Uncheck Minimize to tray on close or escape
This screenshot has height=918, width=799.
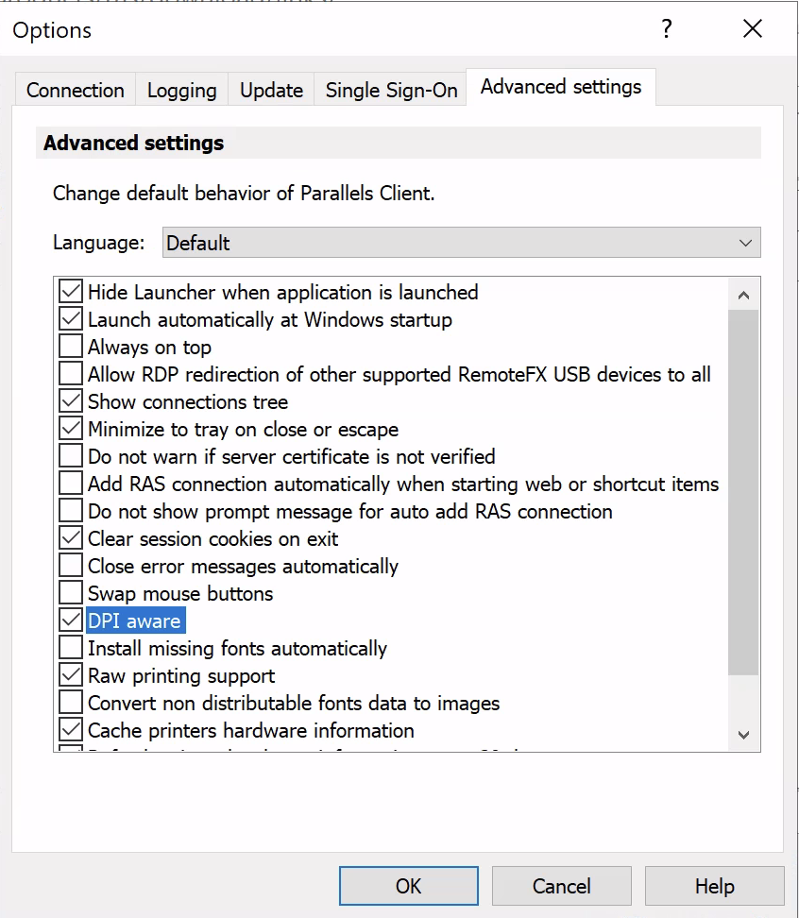(x=71, y=429)
